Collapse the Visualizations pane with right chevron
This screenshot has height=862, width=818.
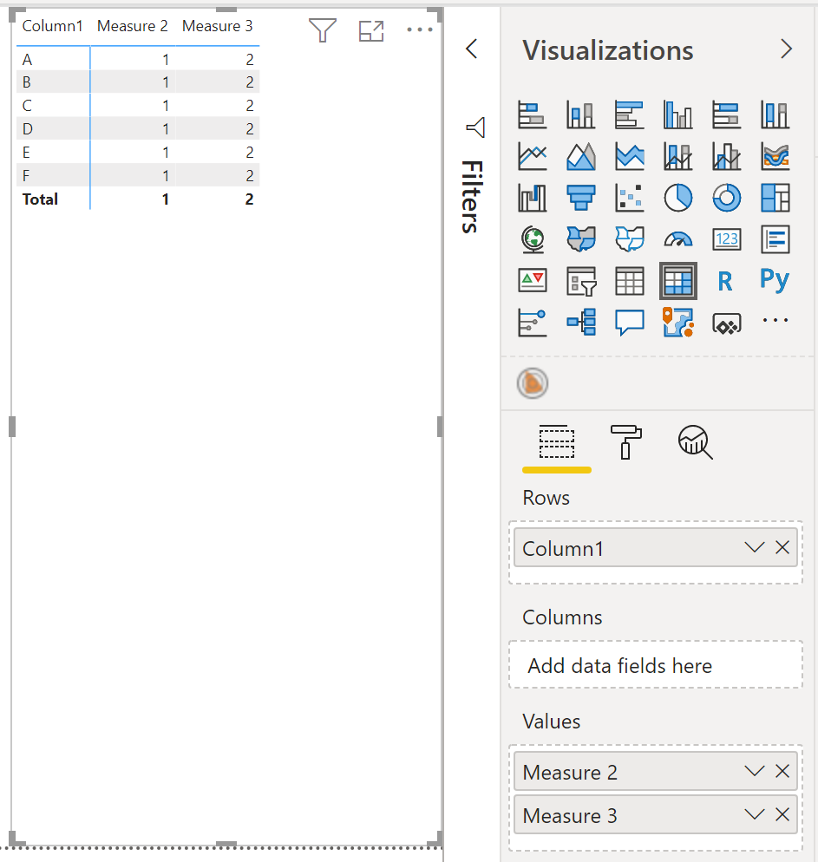pos(786,49)
